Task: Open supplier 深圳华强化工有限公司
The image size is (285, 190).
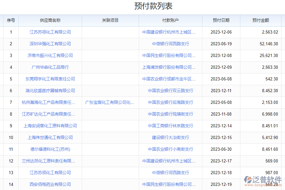Action: (50, 44)
